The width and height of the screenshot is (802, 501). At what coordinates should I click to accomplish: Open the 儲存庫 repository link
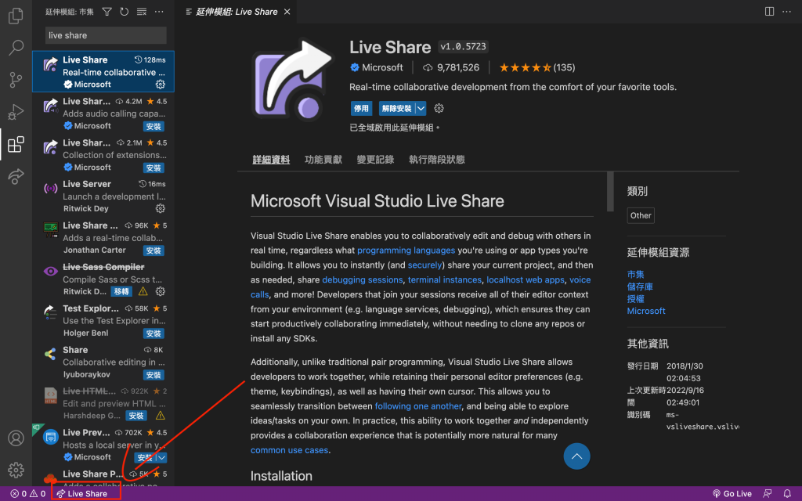(640, 287)
